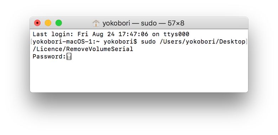Click the Last login text line

tap(111, 34)
